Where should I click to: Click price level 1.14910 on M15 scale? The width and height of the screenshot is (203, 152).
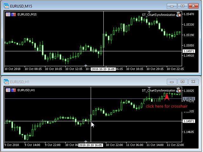(x=189, y=56)
